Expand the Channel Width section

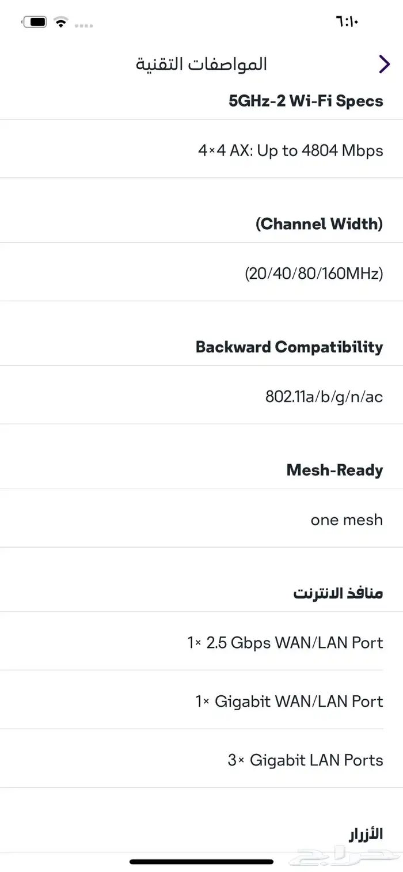point(320,224)
